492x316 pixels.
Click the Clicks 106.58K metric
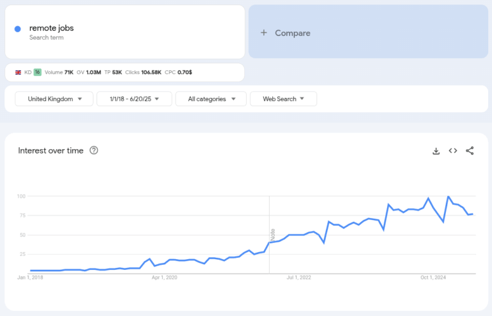(x=143, y=72)
